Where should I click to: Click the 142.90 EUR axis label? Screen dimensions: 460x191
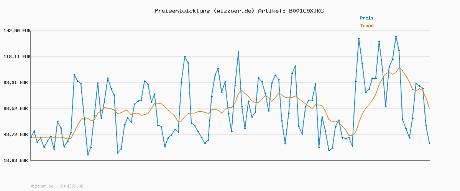[x=16, y=31]
